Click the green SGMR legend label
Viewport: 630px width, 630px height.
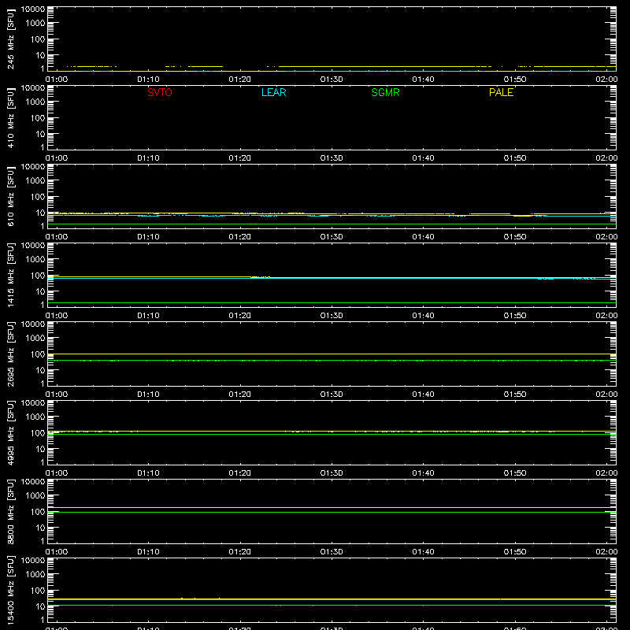point(385,92)
